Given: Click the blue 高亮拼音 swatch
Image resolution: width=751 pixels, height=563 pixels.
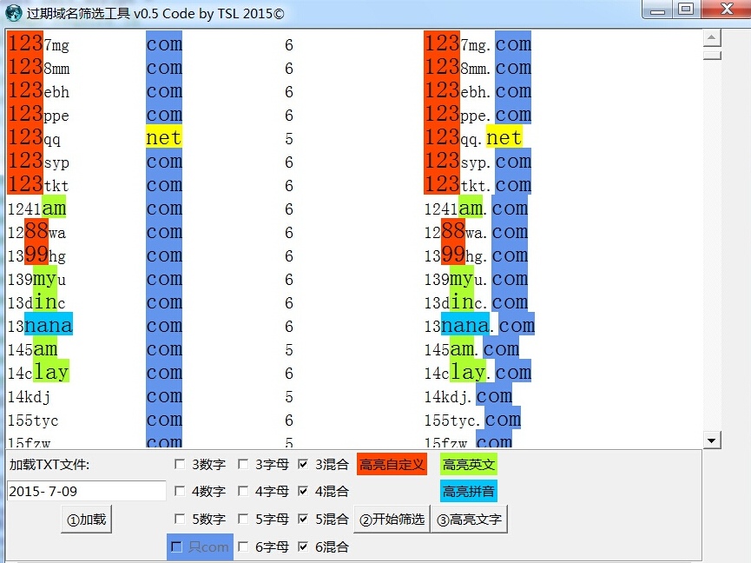Looking at the screenshot, I should point(469,491).
